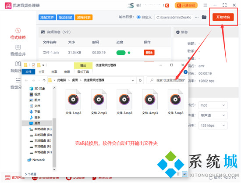Click the Explorer search box

coord(166,80)
